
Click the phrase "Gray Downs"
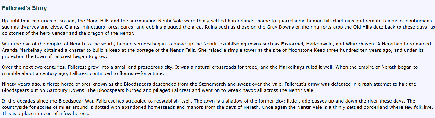tap(273, 27)
